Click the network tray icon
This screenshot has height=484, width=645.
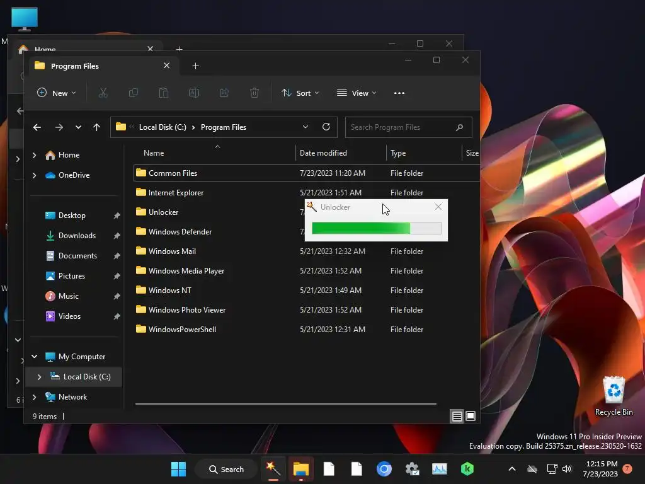click(552, 469)
